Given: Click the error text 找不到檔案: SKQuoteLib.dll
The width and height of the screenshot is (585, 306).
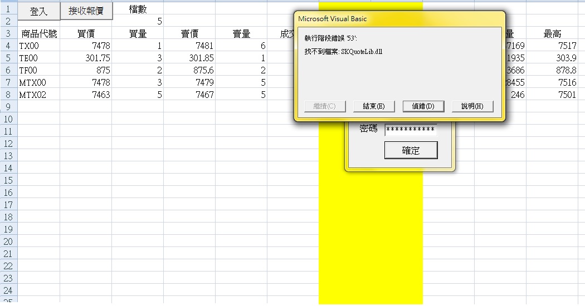Looking at the screenshot, I should click(343, 52).
